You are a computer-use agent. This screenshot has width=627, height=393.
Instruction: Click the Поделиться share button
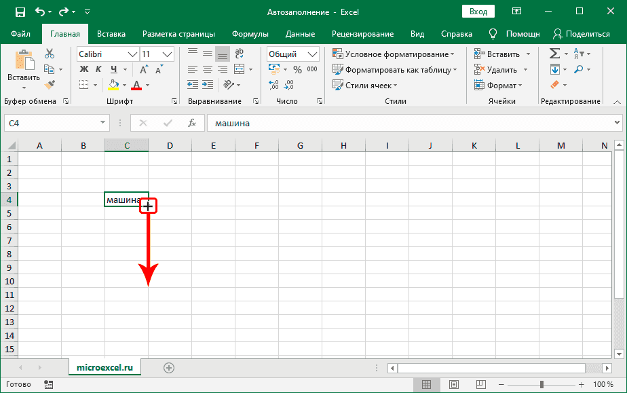coord(582,34)
